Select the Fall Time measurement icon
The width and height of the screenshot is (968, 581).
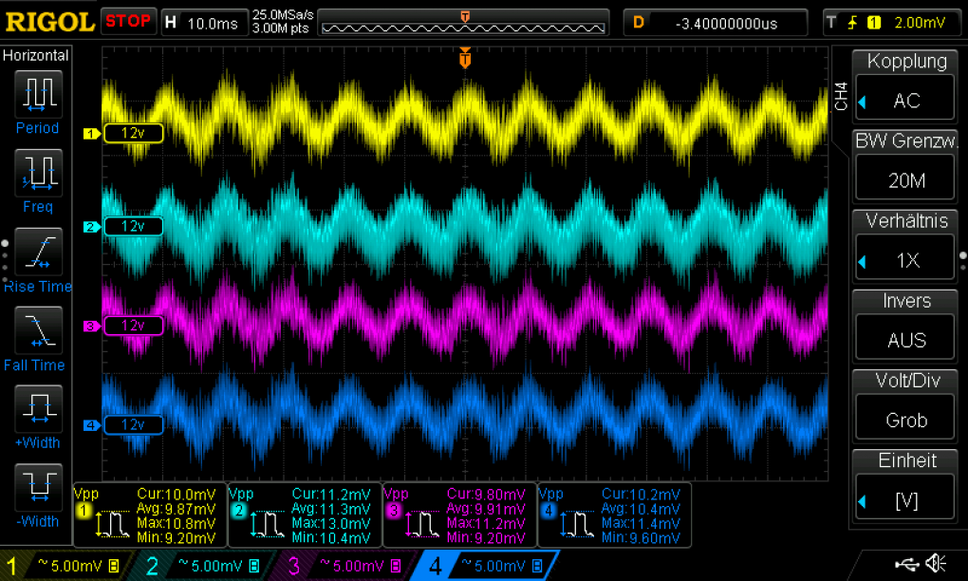point(38,329)
